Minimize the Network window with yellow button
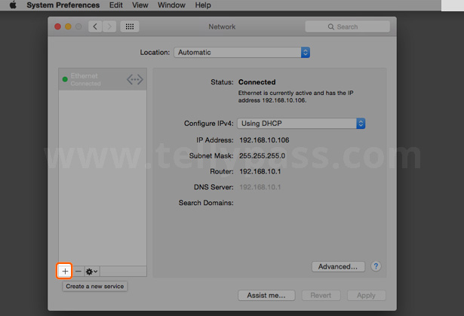Screen dimensions: 464x316 68,26
